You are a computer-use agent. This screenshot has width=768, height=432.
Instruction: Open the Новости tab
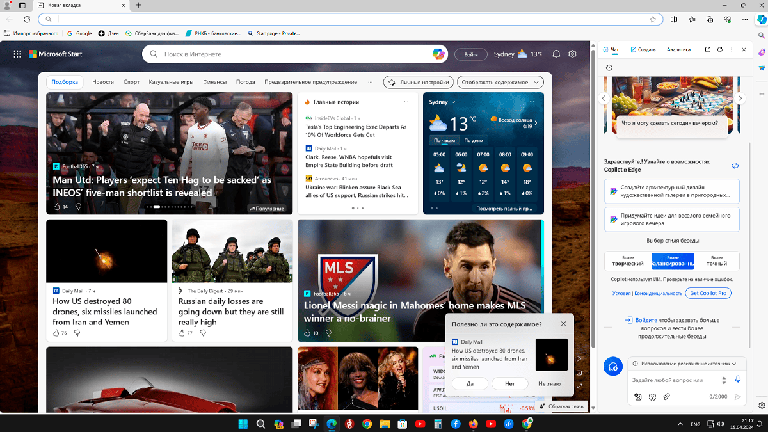(x=103, y=82)
